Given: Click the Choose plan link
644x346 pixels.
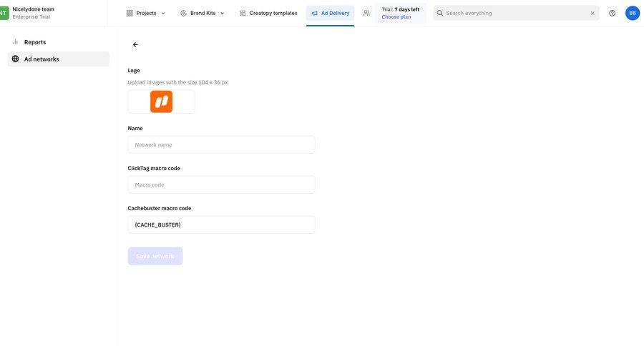Looking at the screenshot, I should 396,17.
